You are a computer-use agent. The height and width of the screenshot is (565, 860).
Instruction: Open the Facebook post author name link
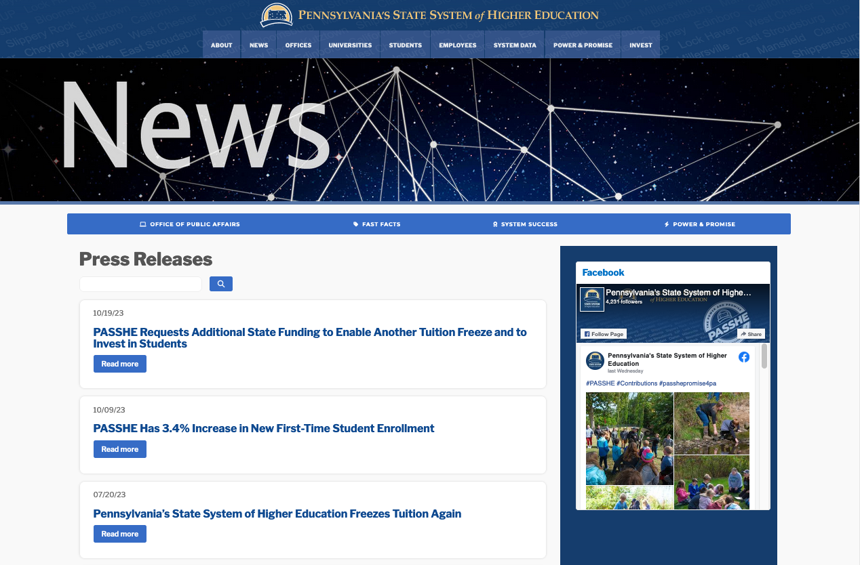coord(667,360)
